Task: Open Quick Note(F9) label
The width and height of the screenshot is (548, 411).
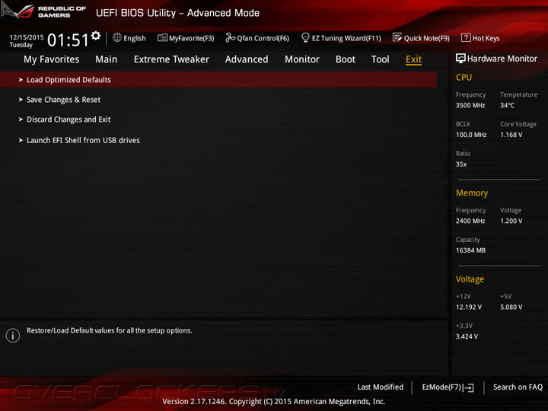Action: pos(427,39)
